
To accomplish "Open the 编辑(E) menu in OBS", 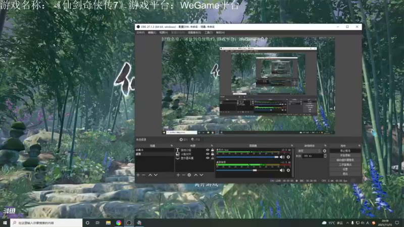I will tap(152, 33).
